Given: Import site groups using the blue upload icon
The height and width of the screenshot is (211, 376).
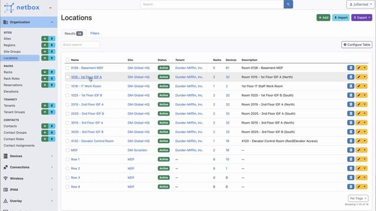Looking at the screenshot, I should [52, 52].
